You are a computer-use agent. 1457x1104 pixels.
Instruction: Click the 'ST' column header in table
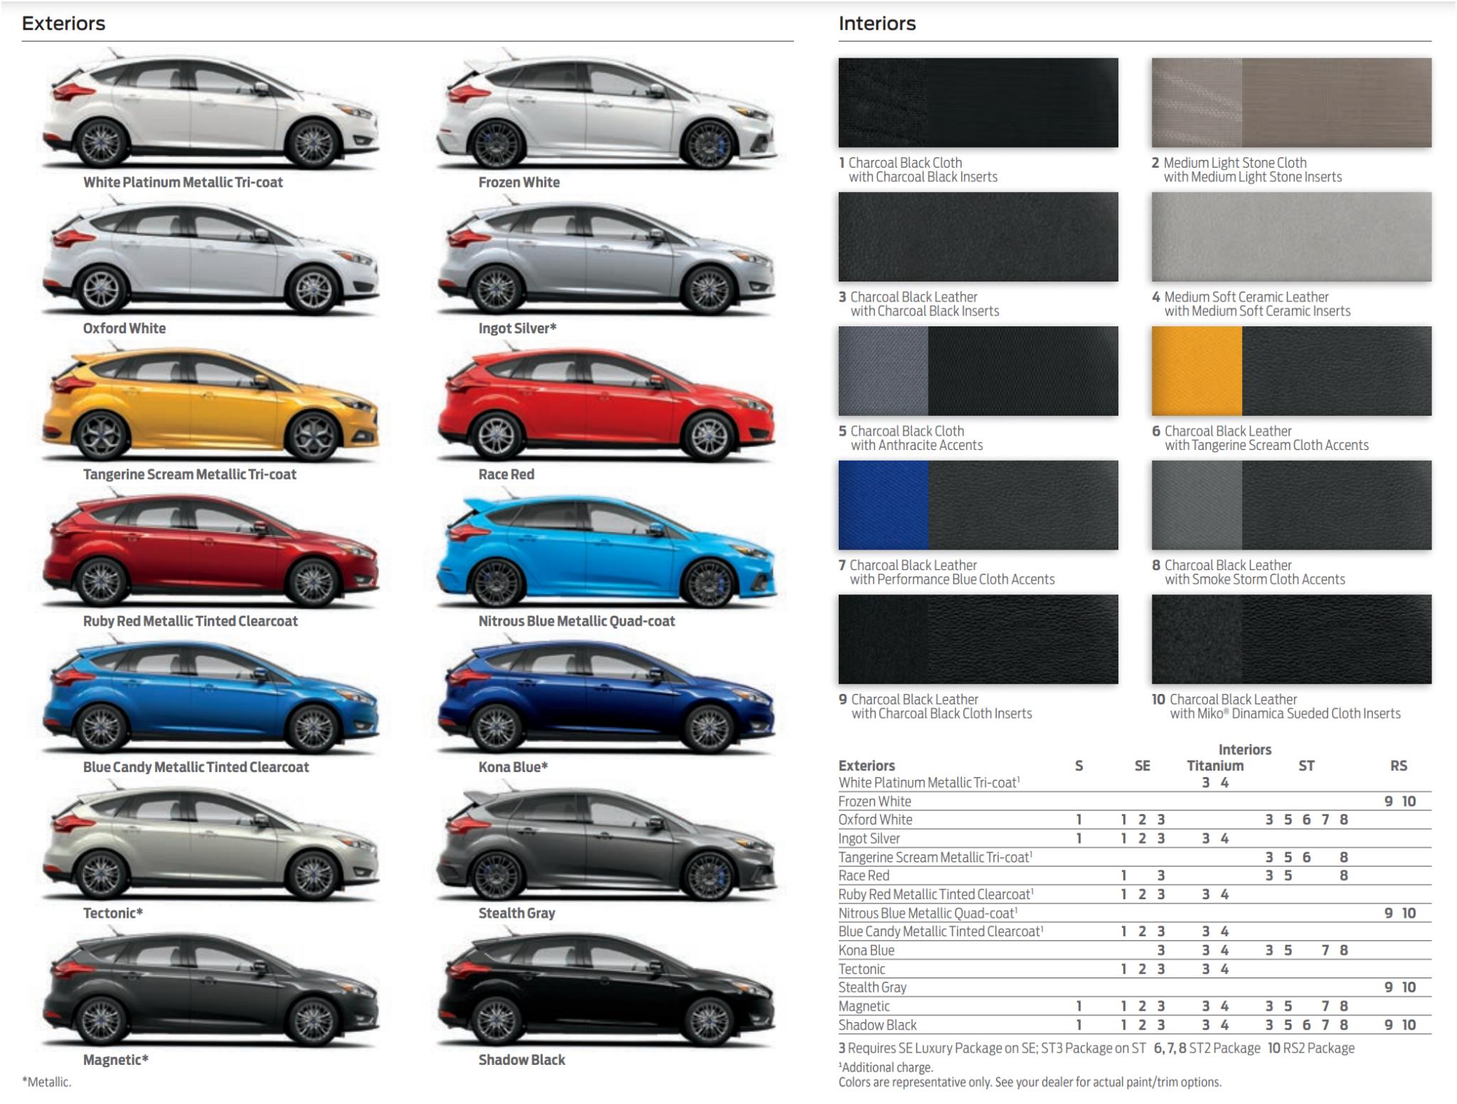coord(1306,766)
